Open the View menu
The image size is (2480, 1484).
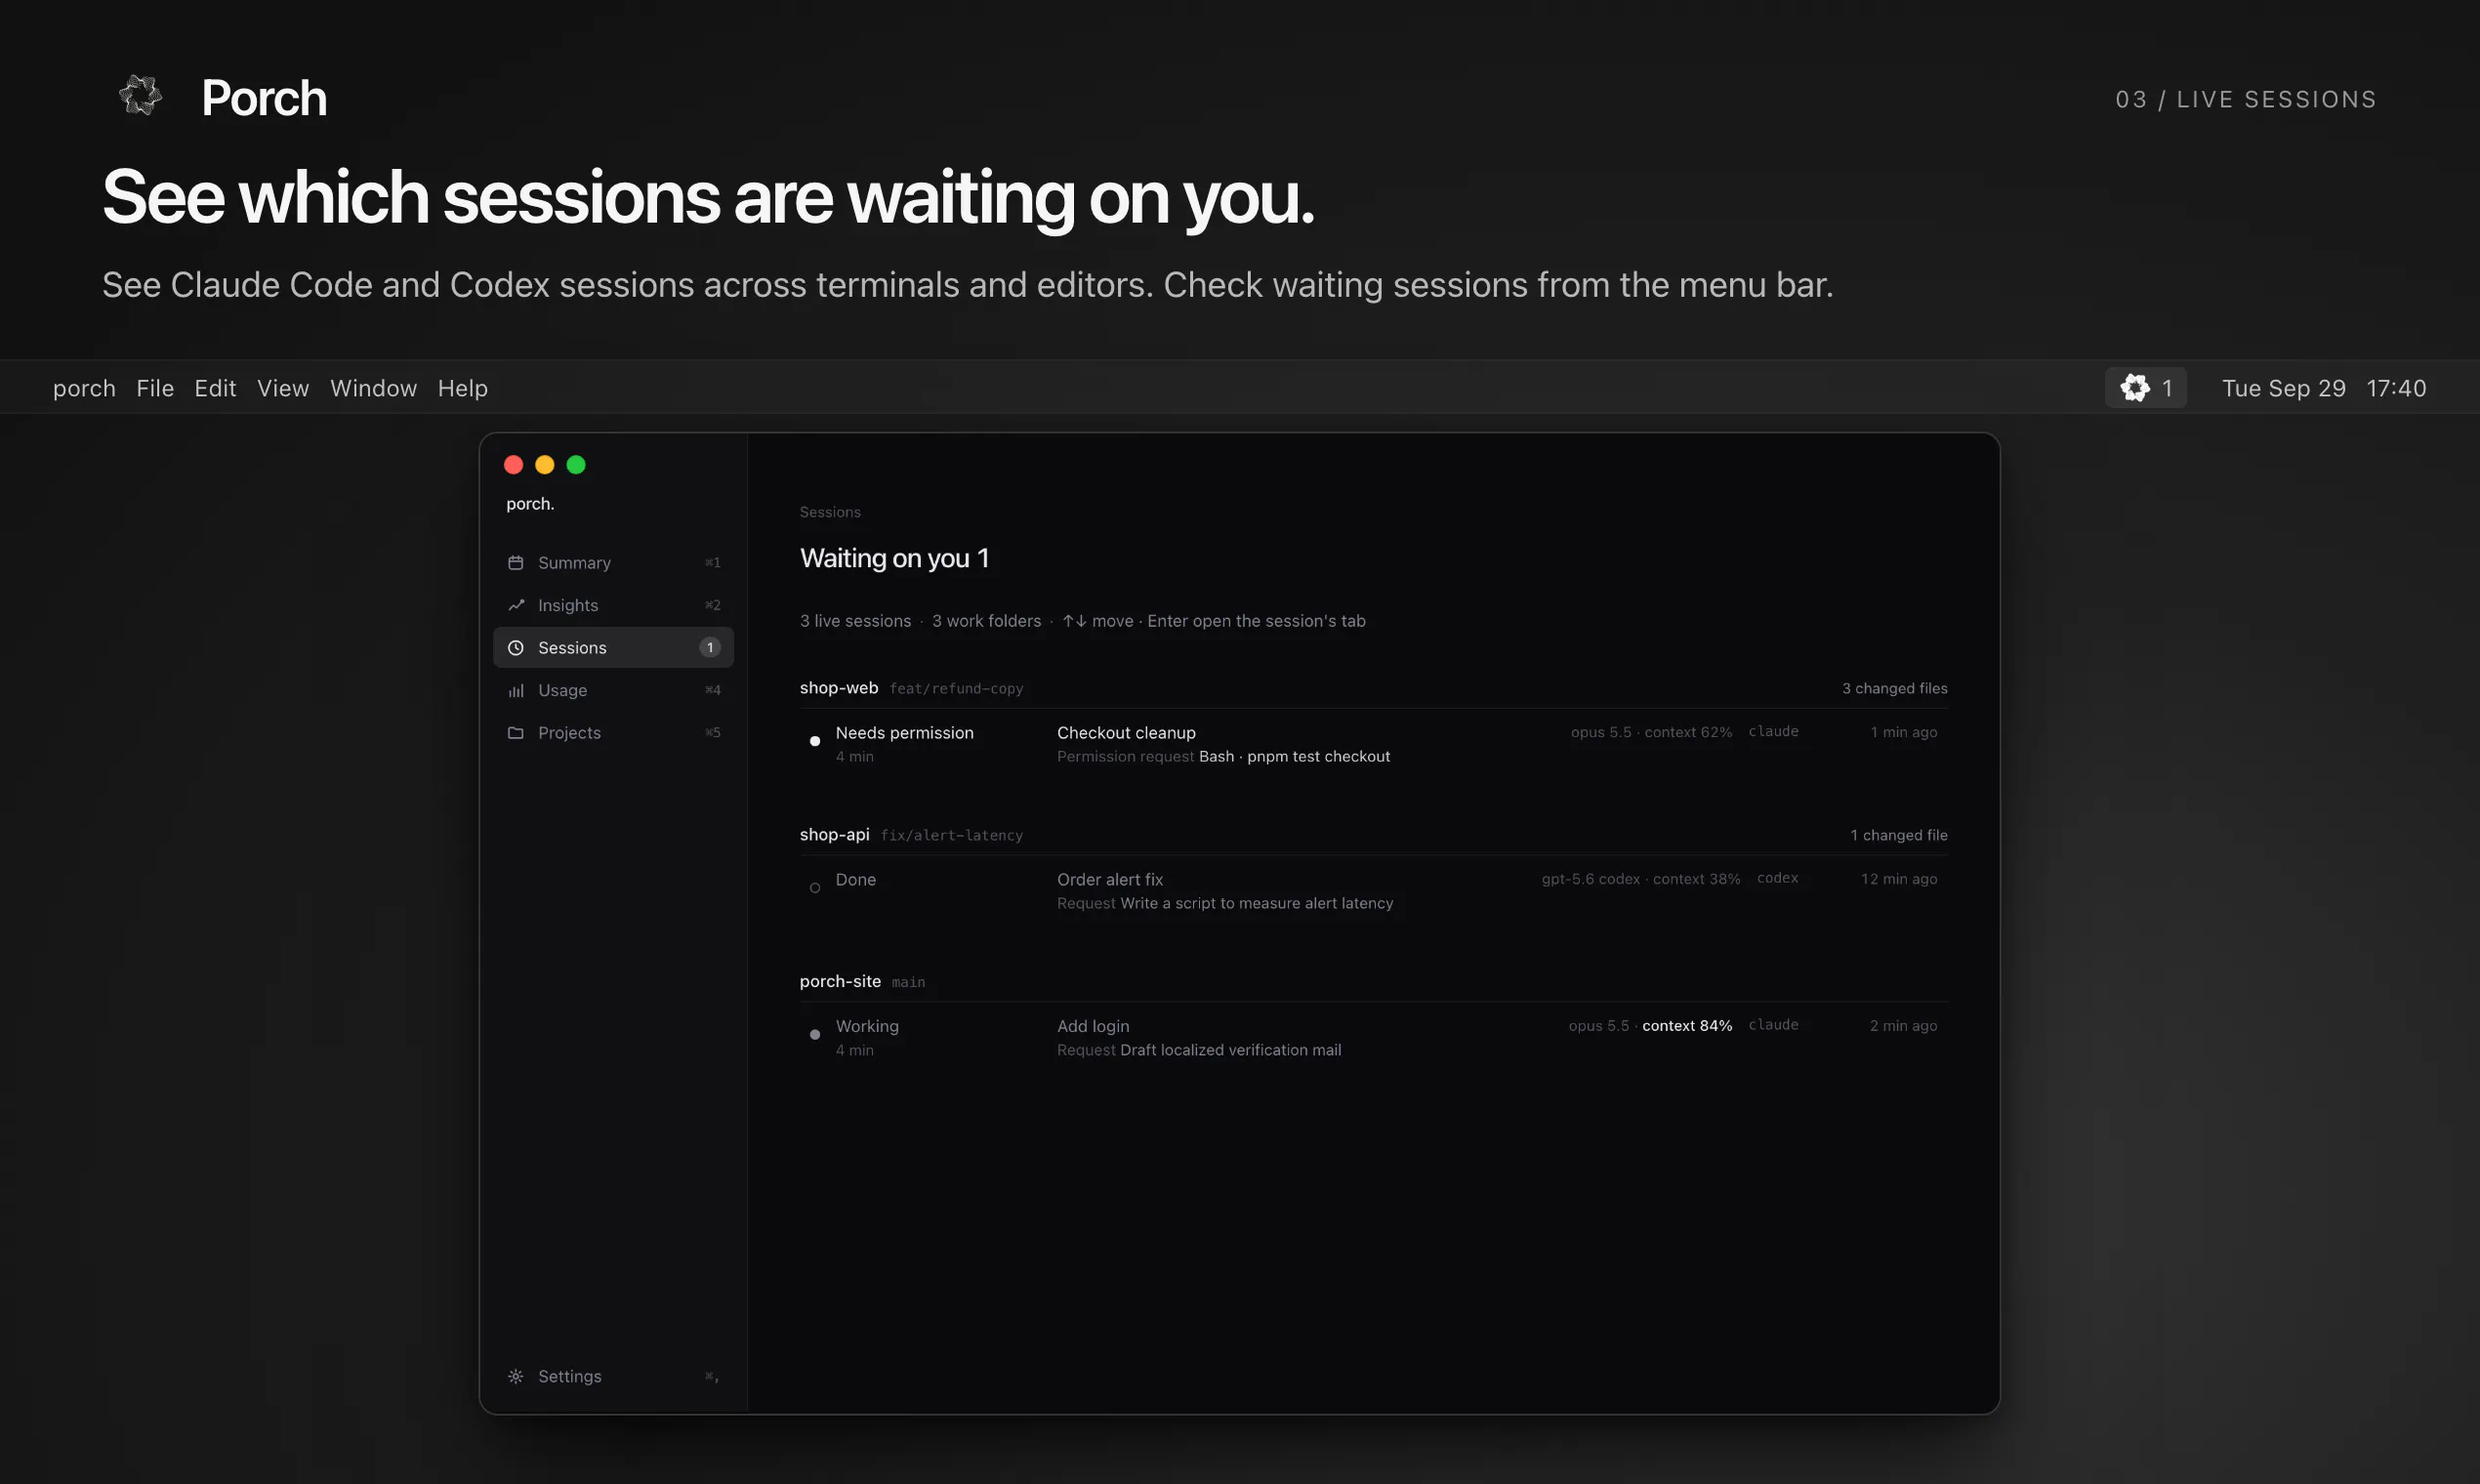(283, 388)
